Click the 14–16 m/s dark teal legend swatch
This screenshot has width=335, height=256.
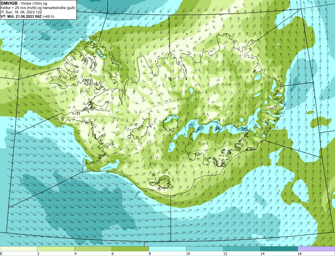point(279,249)
